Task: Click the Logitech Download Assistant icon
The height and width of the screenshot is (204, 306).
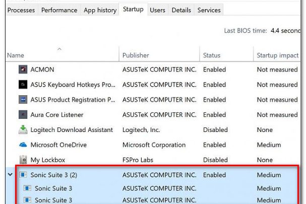Action: point(23,130)
